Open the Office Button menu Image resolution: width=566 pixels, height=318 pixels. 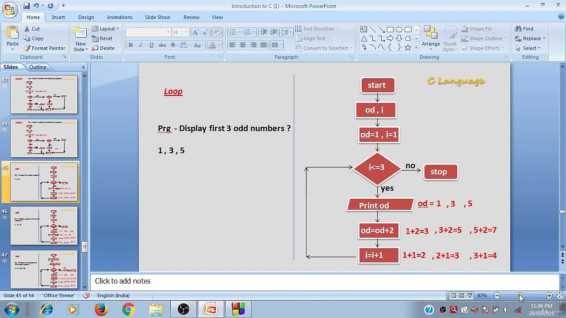(x=10, y=9)
